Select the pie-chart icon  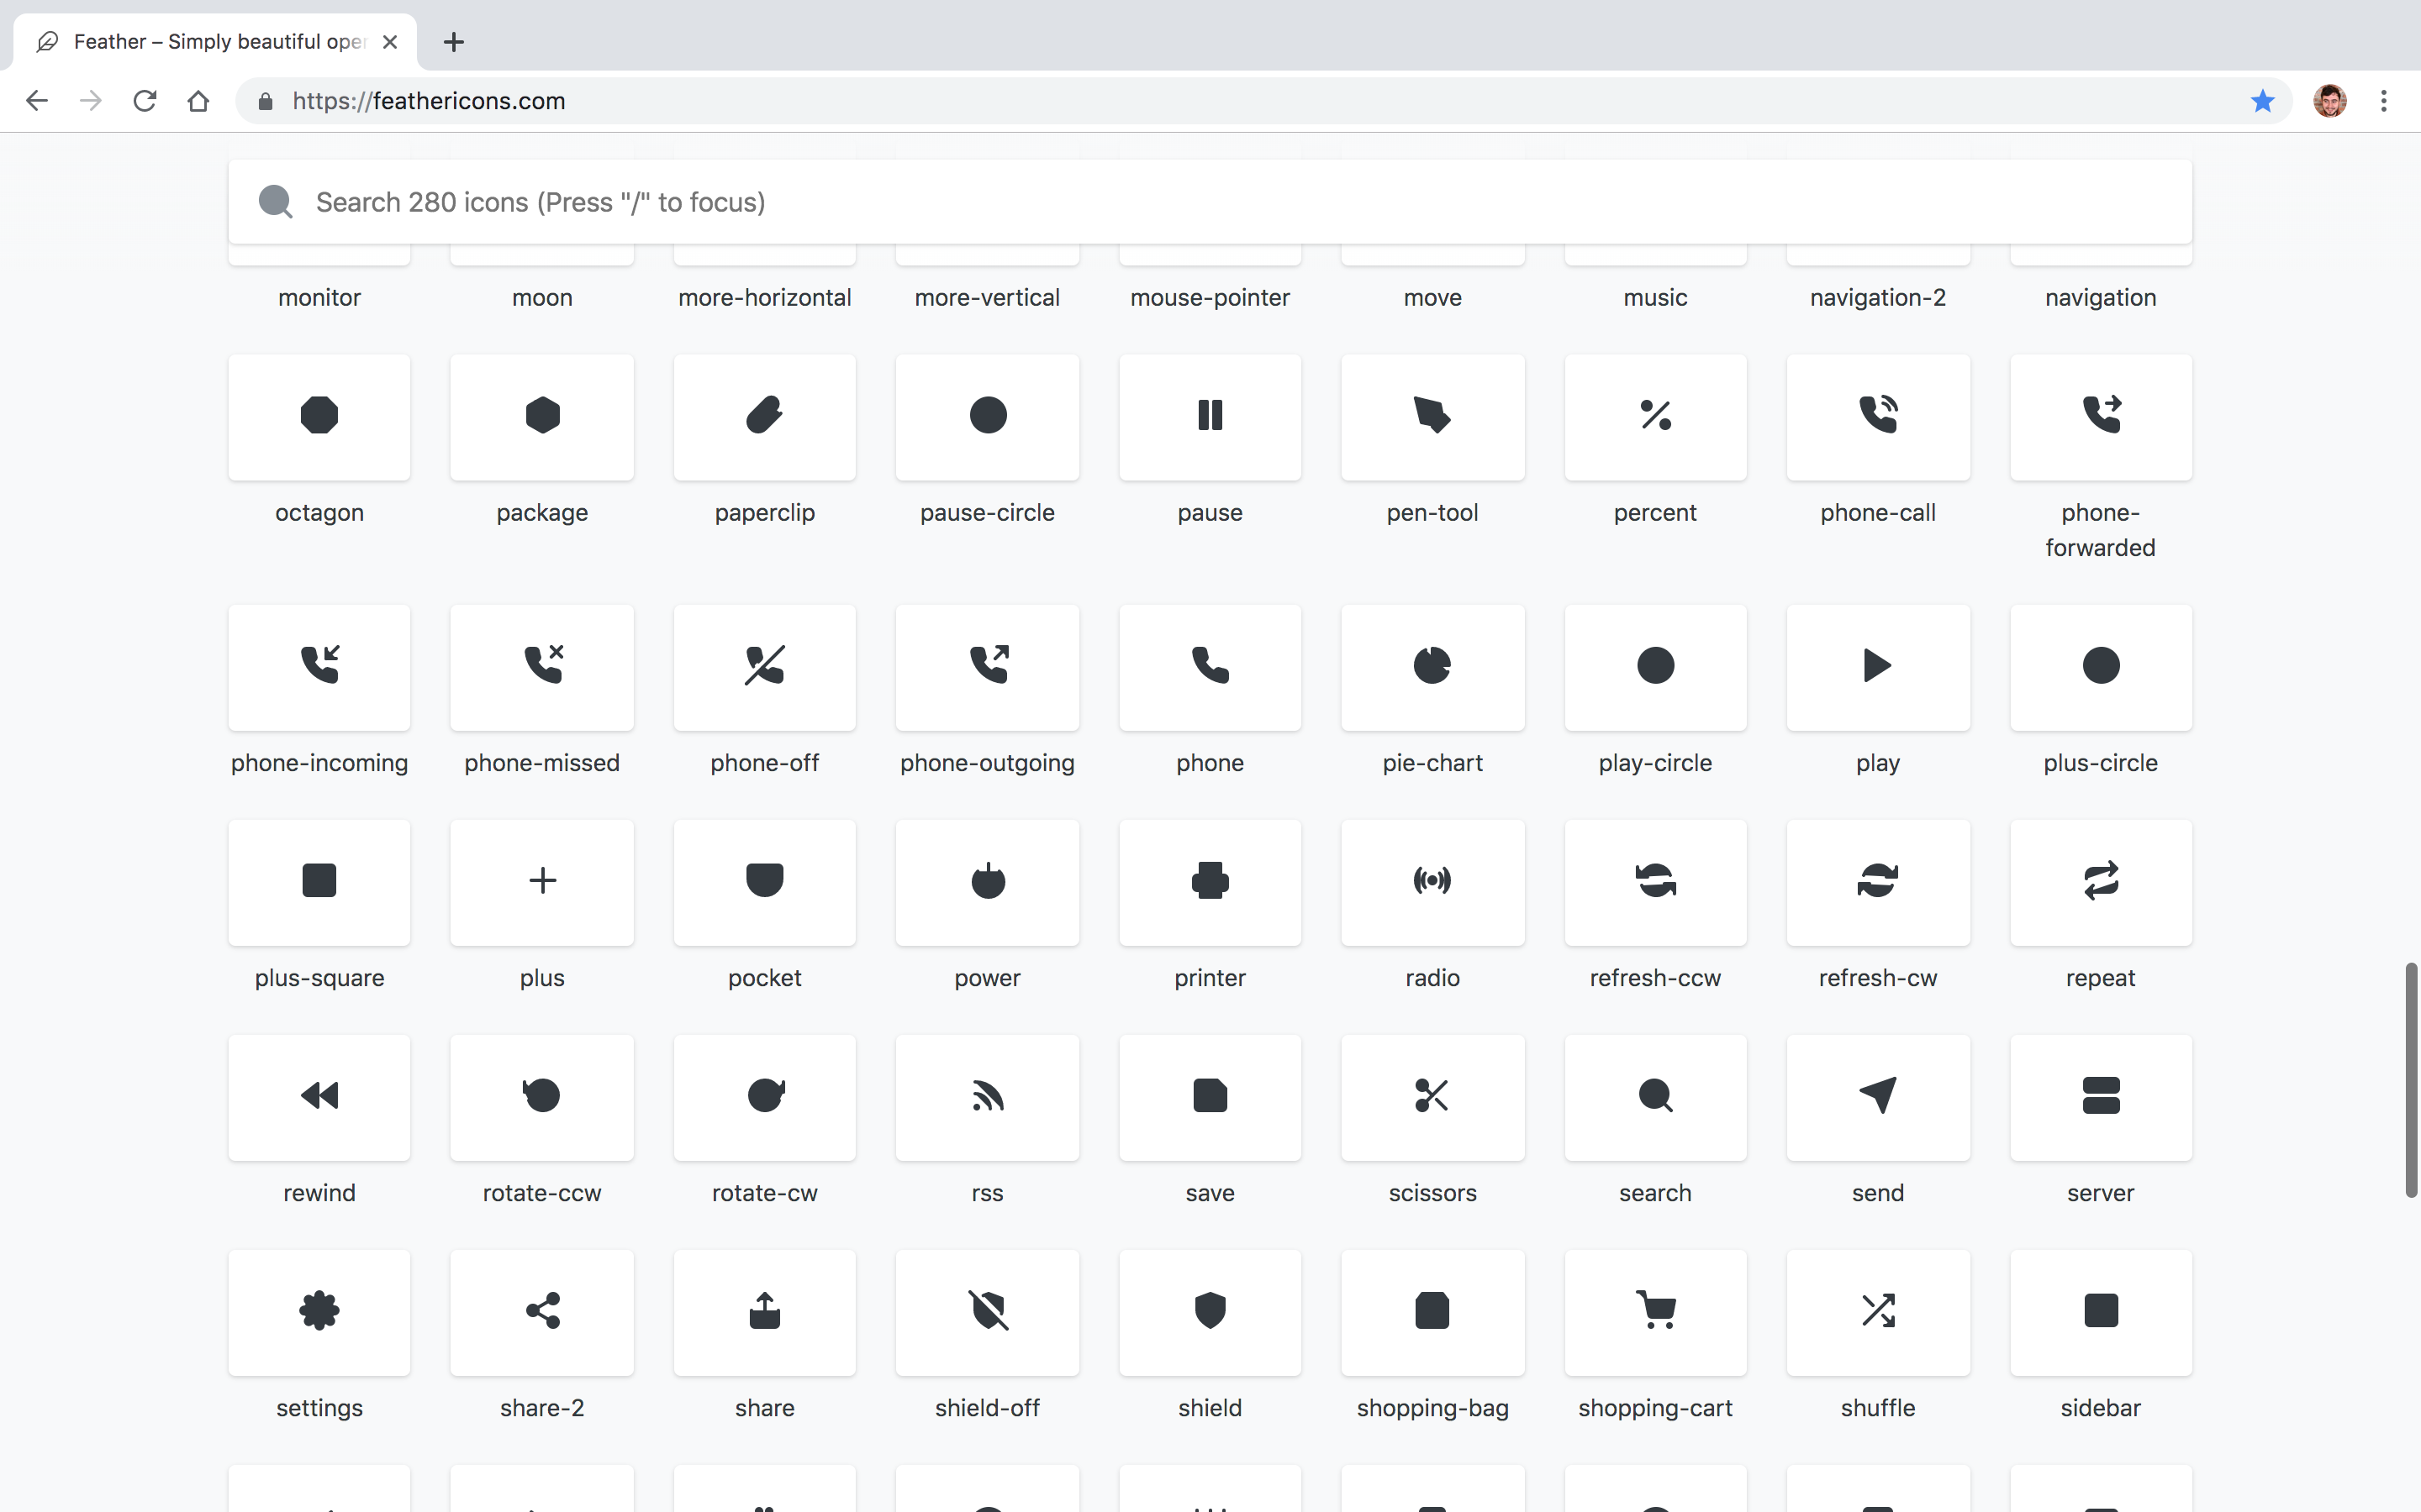click(x=1432, y=667)
